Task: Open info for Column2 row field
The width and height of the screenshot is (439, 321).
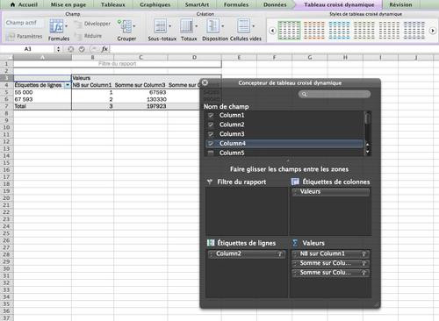Action: [279, 253]
